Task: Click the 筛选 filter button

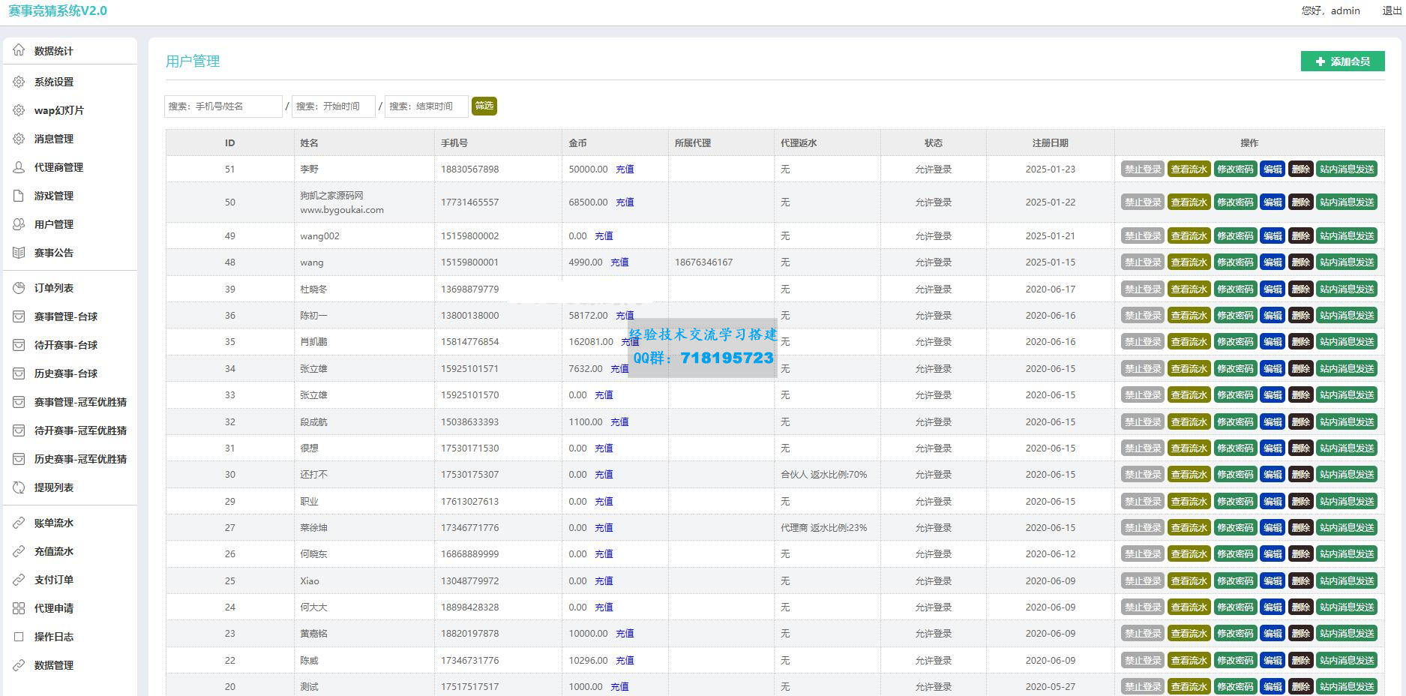Action: pos(484,106)
